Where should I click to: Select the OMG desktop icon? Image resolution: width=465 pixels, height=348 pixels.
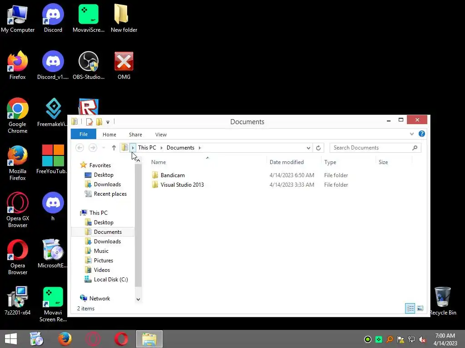coord(124,65)
